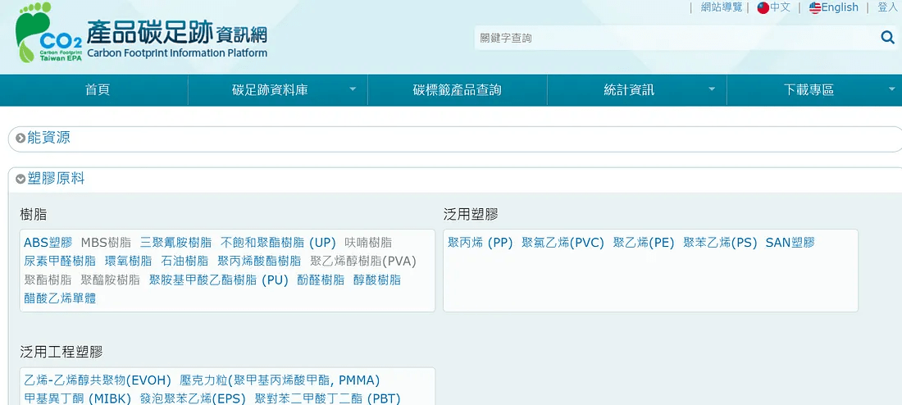This screenshot has width=902, height=405.
Task: Click the 樹脂 category heading
Action: point(34,215)
